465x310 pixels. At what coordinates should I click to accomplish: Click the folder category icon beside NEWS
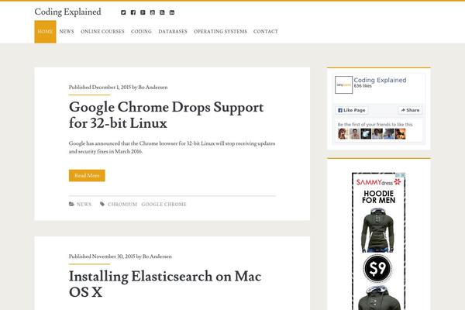click(71, 204)
